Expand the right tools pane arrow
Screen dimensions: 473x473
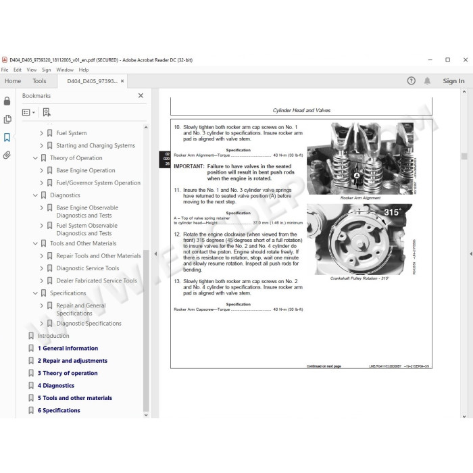click(x=470, y=253)
